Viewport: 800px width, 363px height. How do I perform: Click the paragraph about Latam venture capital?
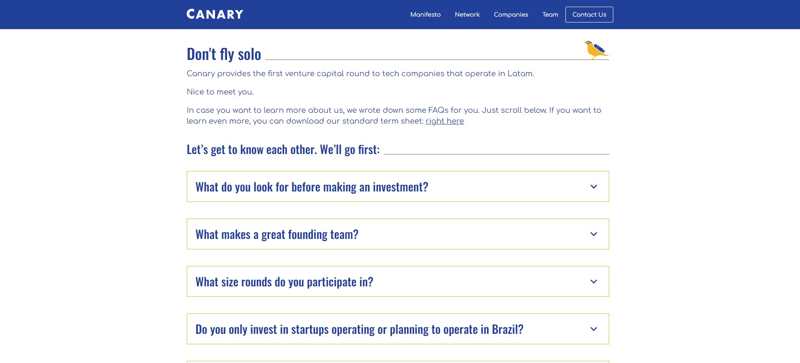point(360,74)
